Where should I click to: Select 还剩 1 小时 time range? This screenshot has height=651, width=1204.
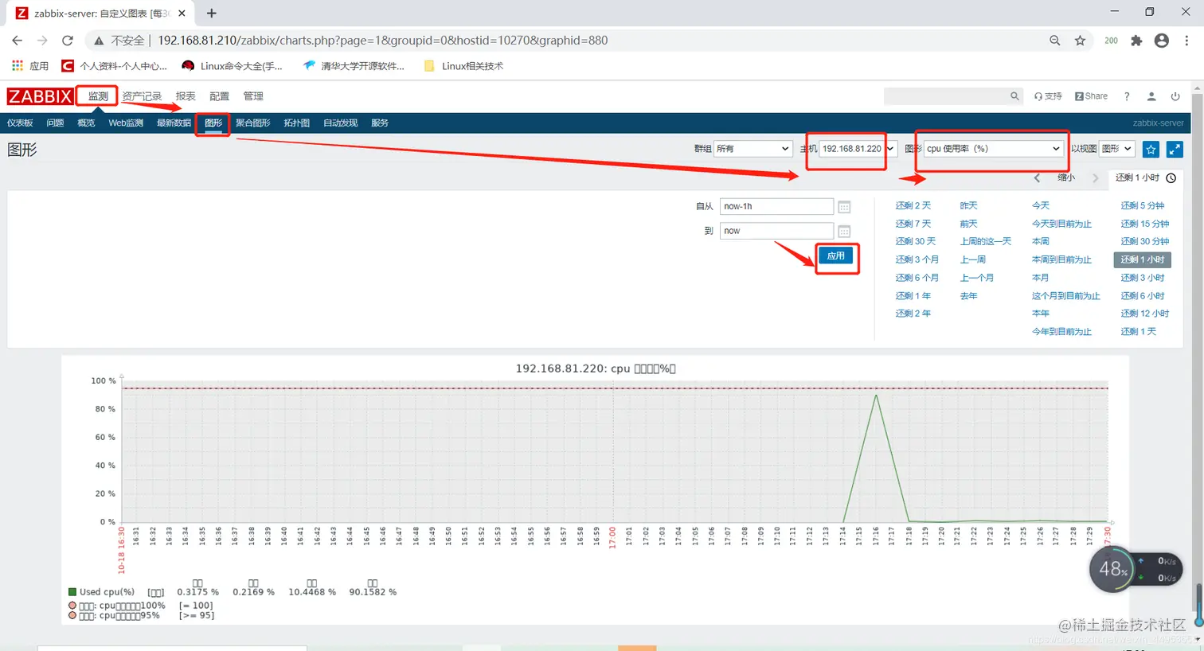coord(1143,260)
